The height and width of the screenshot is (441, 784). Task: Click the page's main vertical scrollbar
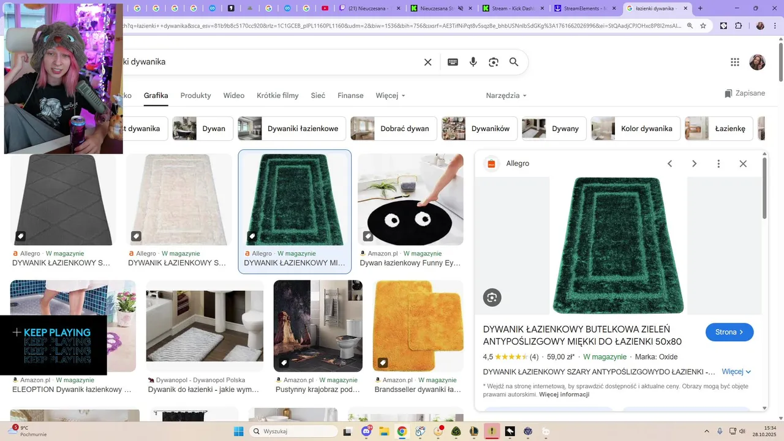(780, 61)
